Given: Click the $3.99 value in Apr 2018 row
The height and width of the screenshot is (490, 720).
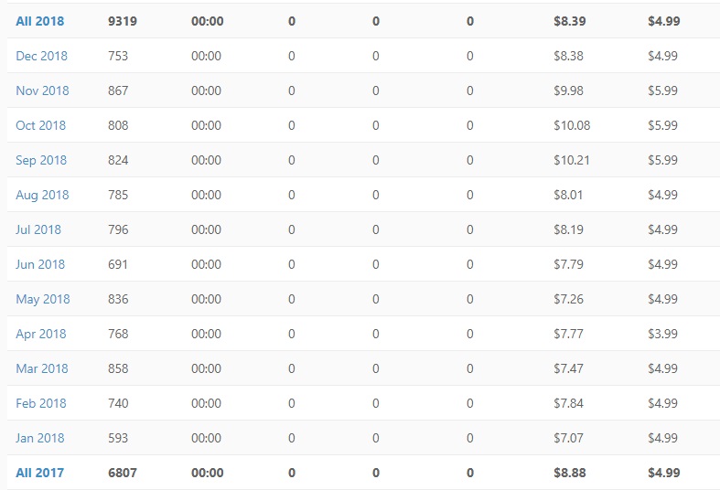Looking at the screenshot, I should (662, 334).
